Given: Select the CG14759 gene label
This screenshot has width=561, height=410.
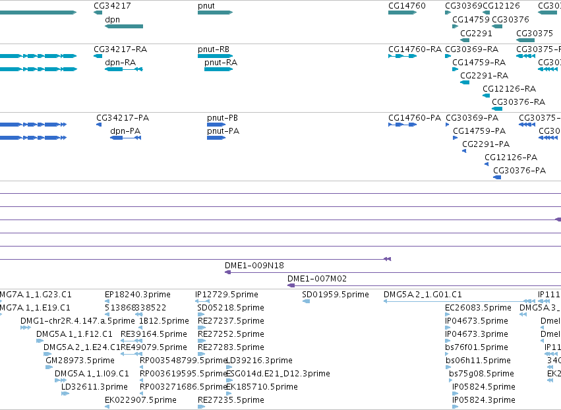Looking at the screenshot, I should (x=471, y=20).
